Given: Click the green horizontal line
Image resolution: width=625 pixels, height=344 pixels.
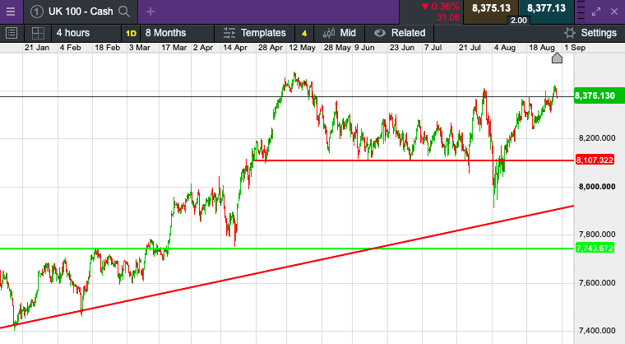Looking at the screenshot, I should tap(287, 249).
